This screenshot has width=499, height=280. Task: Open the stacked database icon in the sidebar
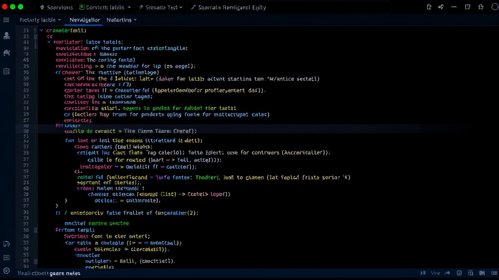pos(6,71)
